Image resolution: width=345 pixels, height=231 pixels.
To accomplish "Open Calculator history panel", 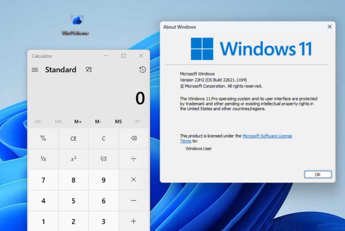I will [x=142, y=70].
